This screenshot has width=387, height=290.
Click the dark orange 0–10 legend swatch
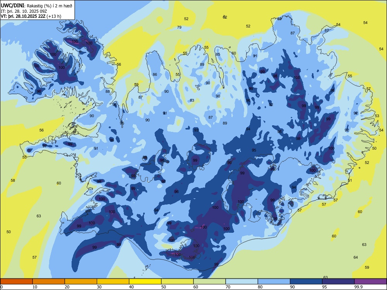point(16,281)
